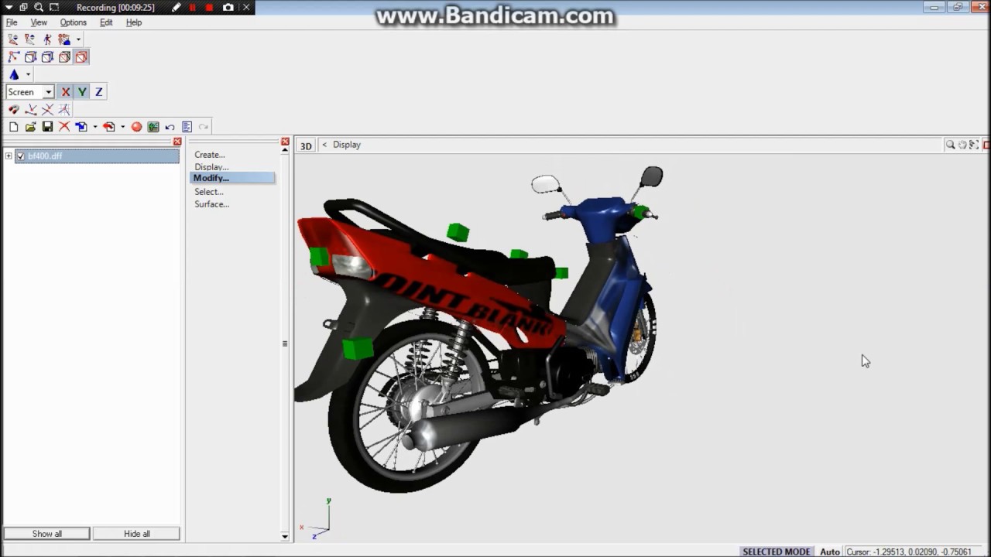991x557 pixels.
Task: Activate the viewport pan hand icon
Action: [962, 145]
